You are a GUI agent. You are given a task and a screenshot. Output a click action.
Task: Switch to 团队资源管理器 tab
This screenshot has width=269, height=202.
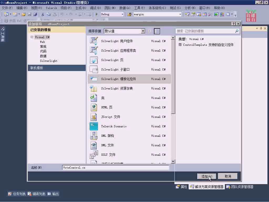pos(240,187)
